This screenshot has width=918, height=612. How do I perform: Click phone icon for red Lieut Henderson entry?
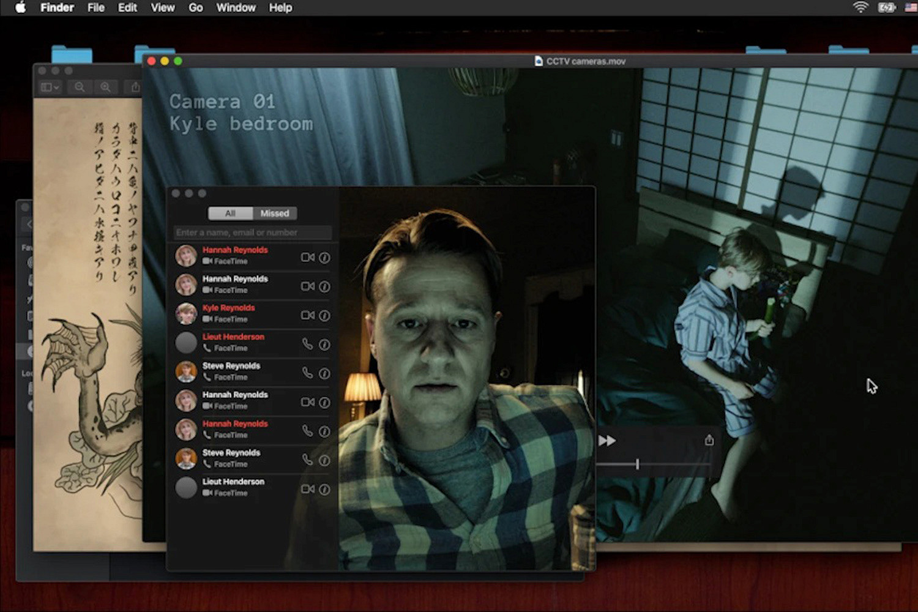click(x=307, y=345)
